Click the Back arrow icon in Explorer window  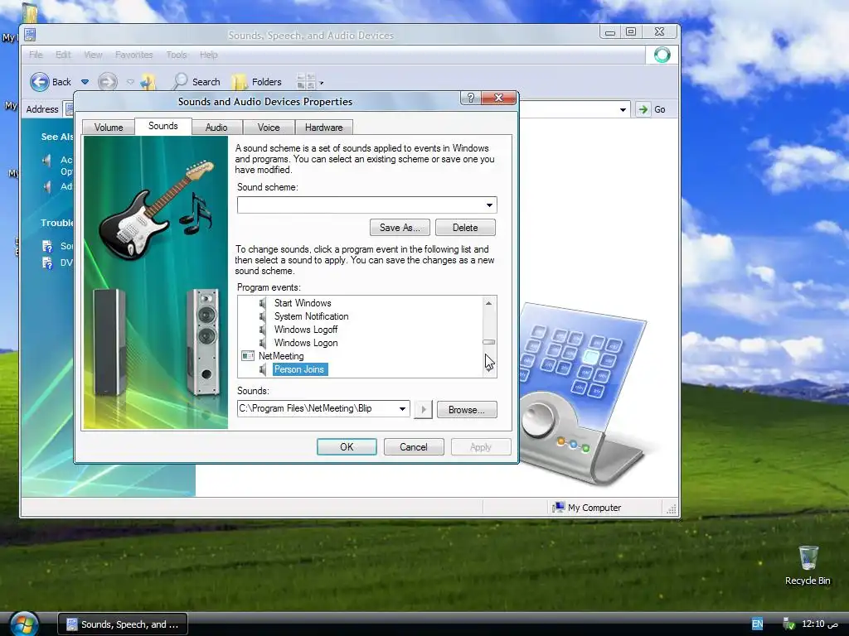[x=39, y=82]
